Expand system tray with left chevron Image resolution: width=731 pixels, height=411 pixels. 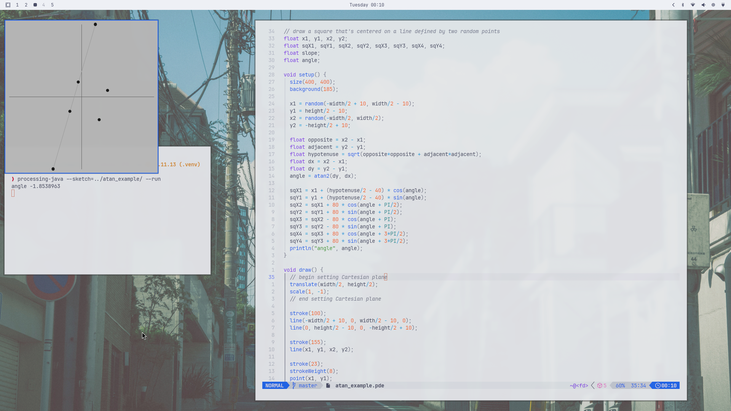(673, 5)
